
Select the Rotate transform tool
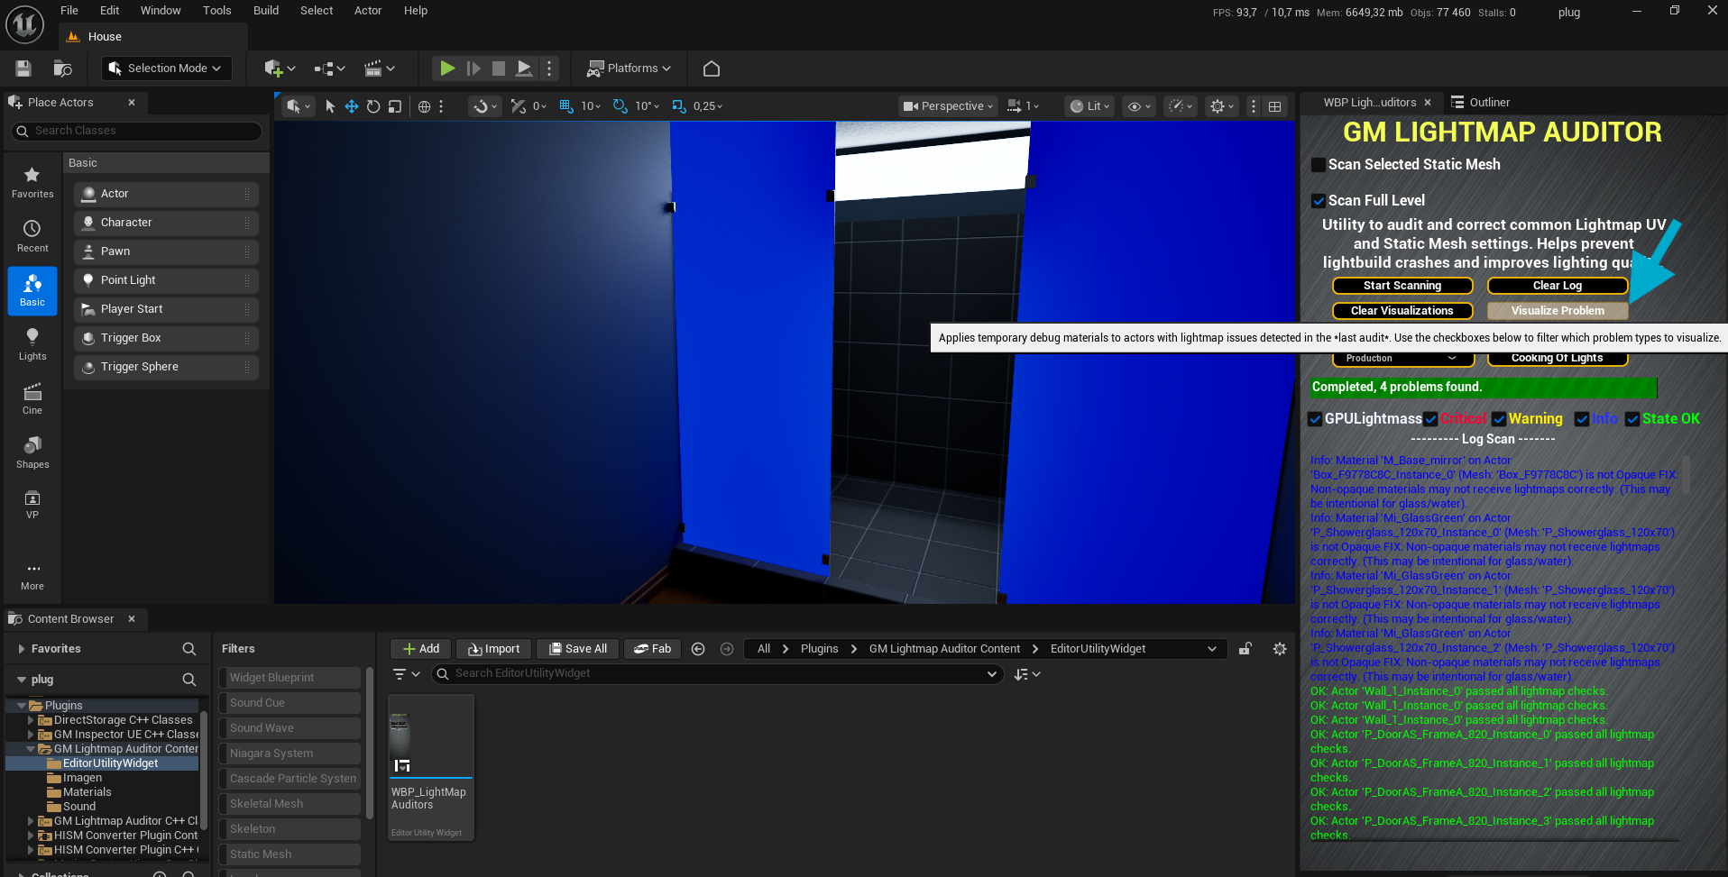point(373,105)
